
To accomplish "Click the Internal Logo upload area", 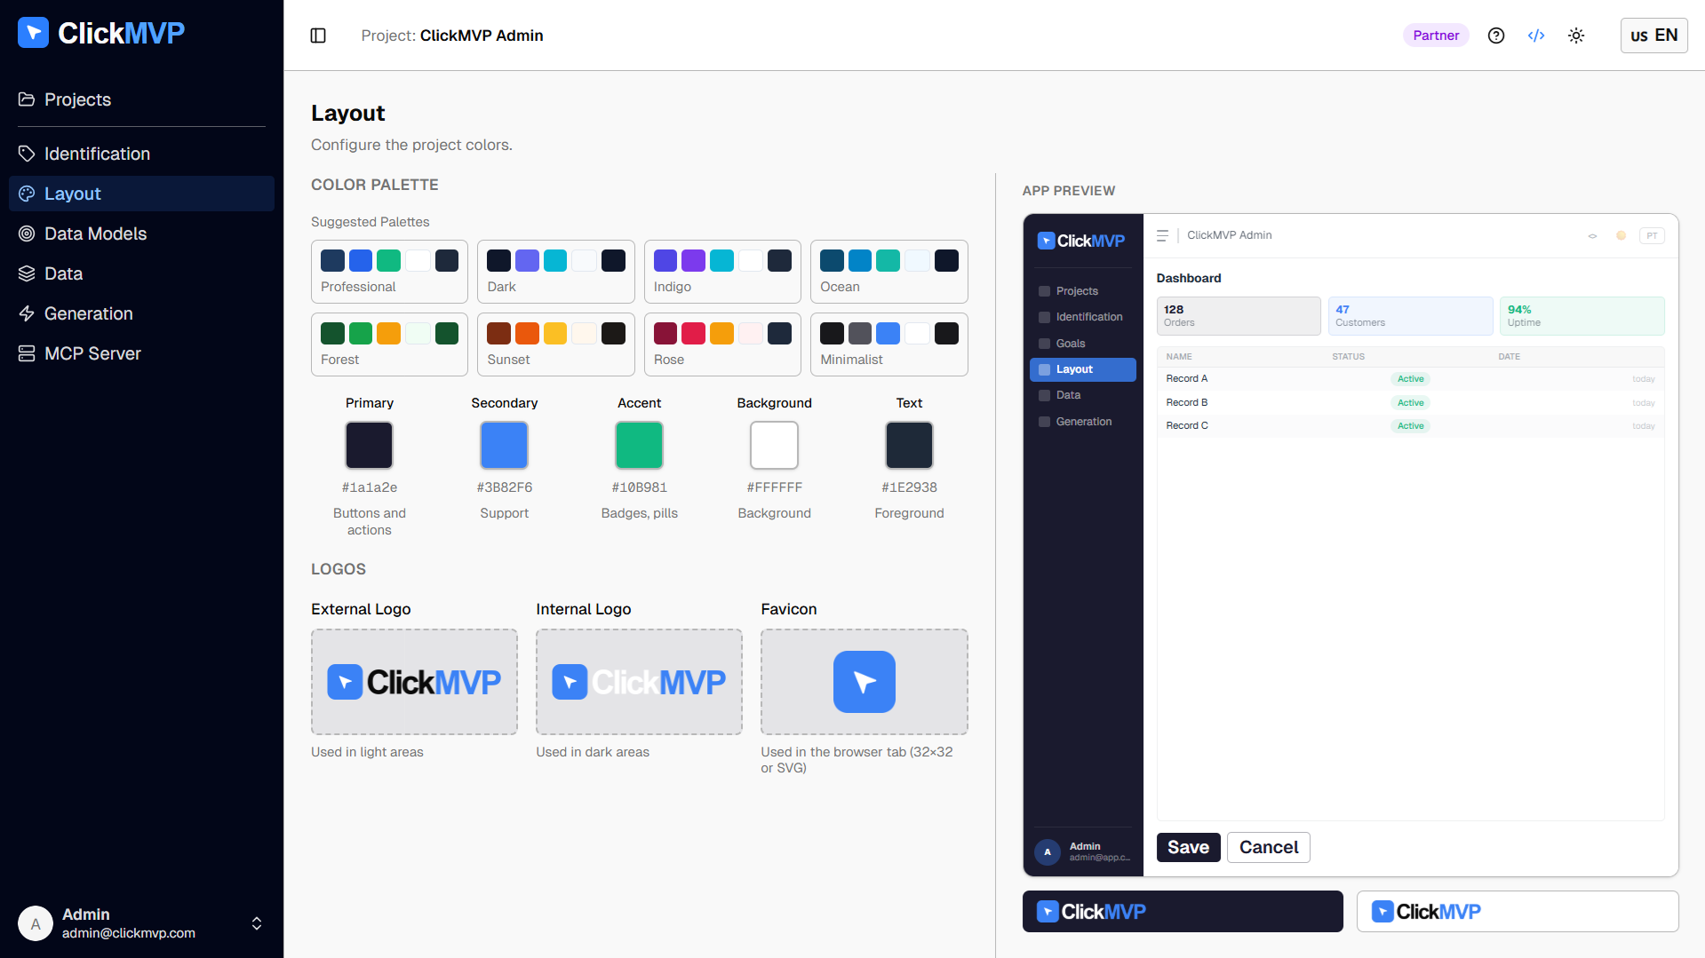I will click(639, 682).
